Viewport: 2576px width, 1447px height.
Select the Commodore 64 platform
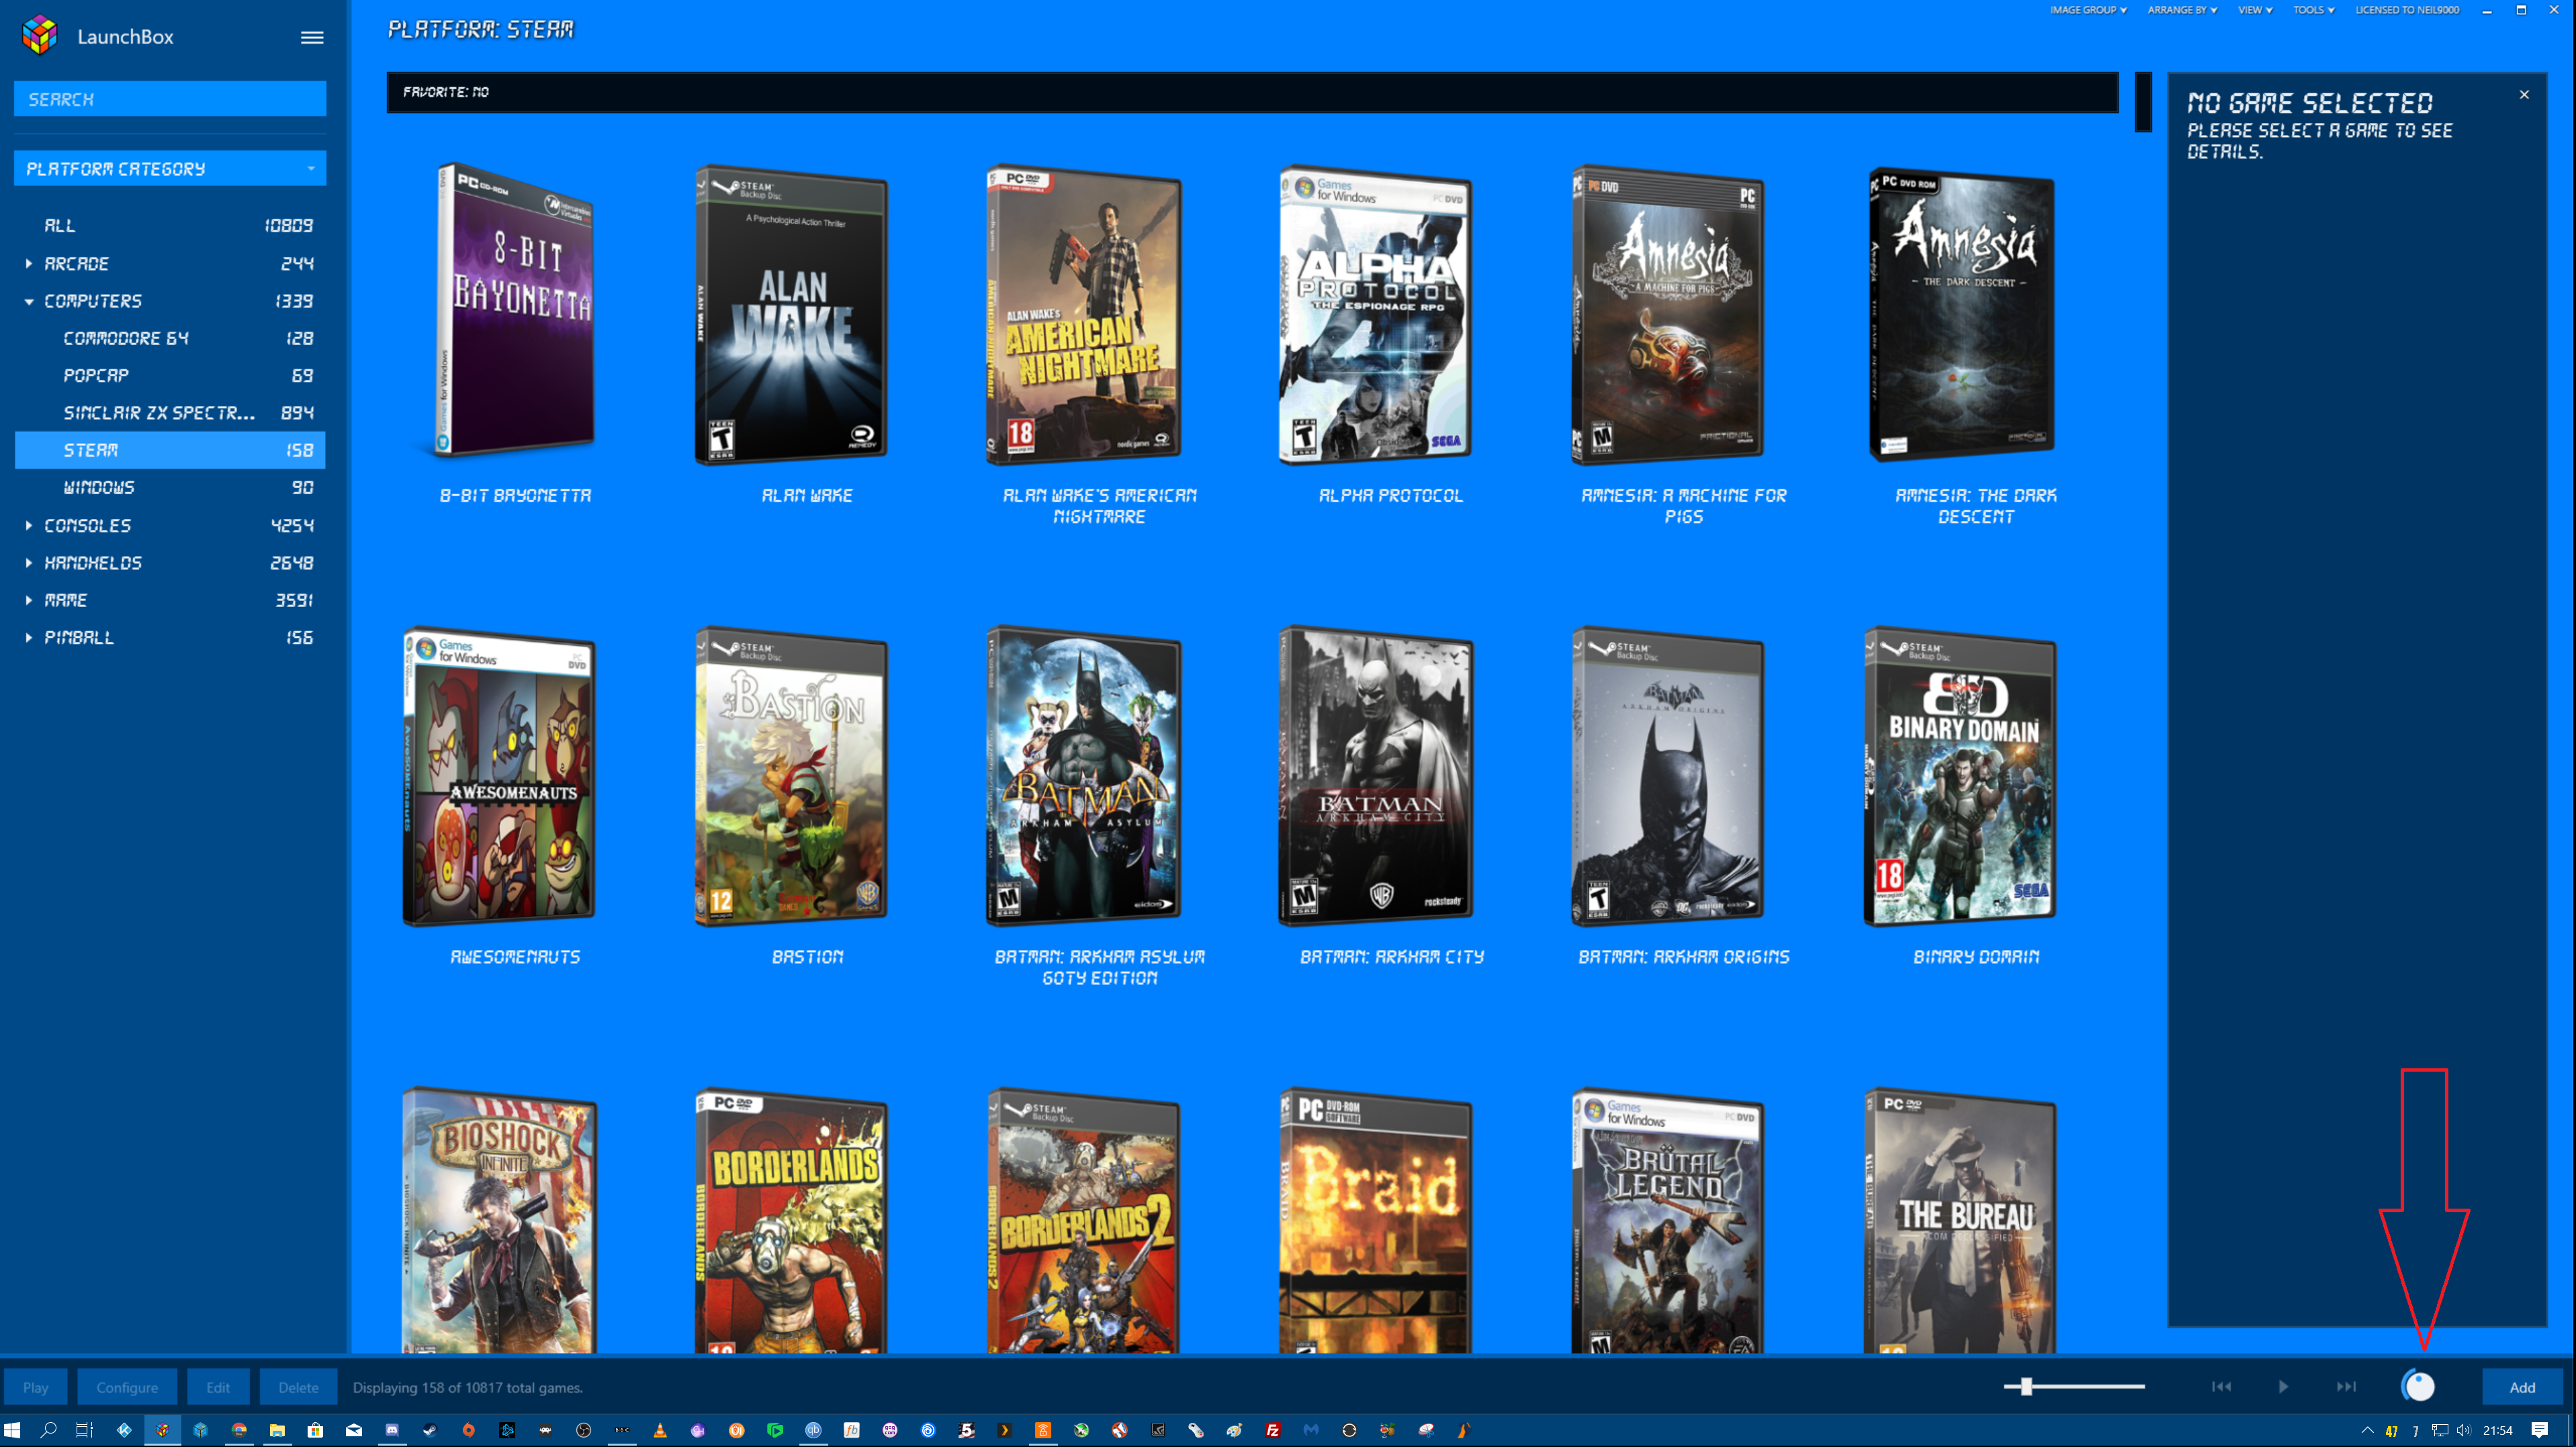(x=170, y=339)
